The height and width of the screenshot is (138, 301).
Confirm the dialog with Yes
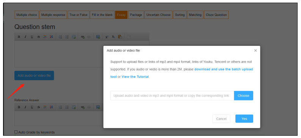point(244,119)
